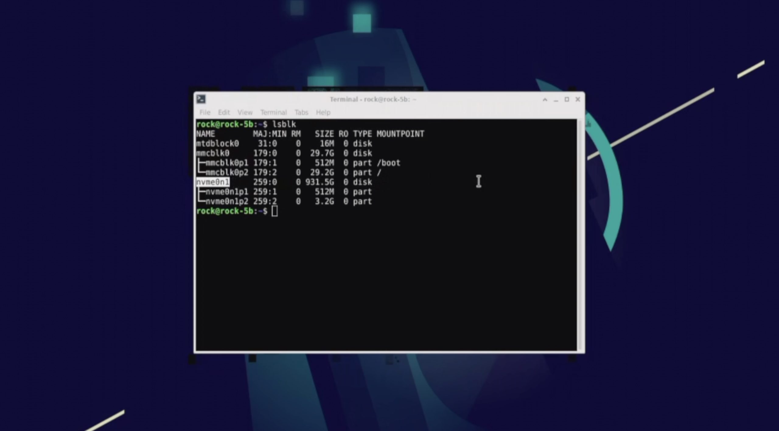Maximize the Terminal window
The width and height of the screenshot is (779, 431).
[x=567, y=100]
